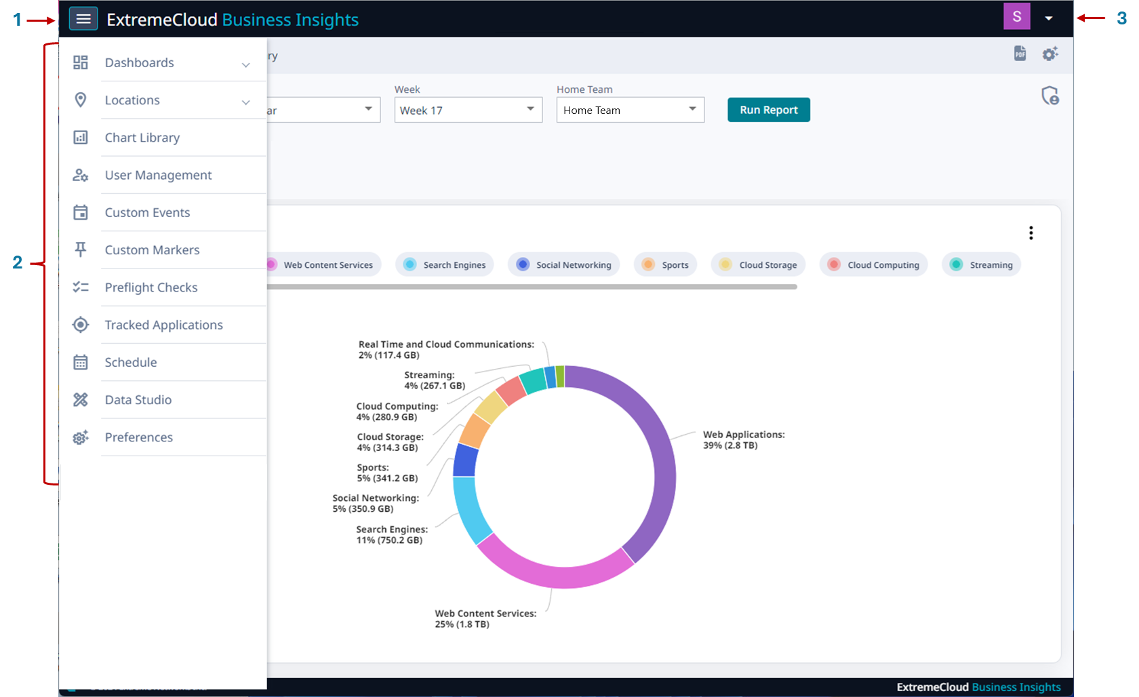The width and height of the screenshot is (1139, 697).
Task: Toggle the hamburger navigation menu
Action: coord(83,19)
